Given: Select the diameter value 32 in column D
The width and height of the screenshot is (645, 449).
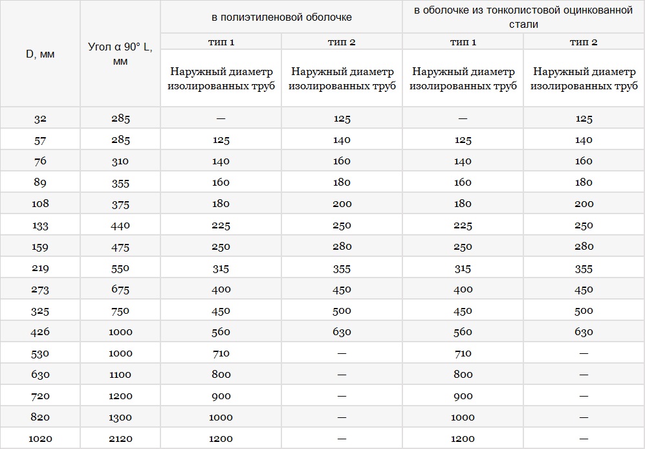Looking at the screenshot, I should coord(40,118).
